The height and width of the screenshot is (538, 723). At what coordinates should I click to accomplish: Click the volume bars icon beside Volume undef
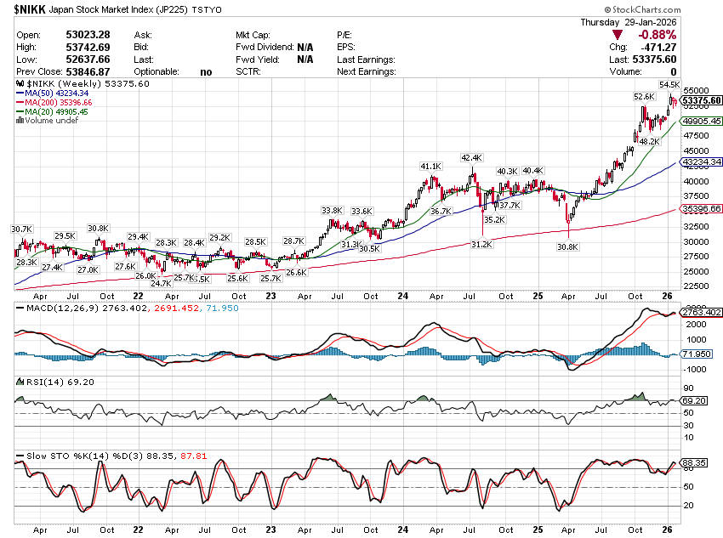pos(20,121)
